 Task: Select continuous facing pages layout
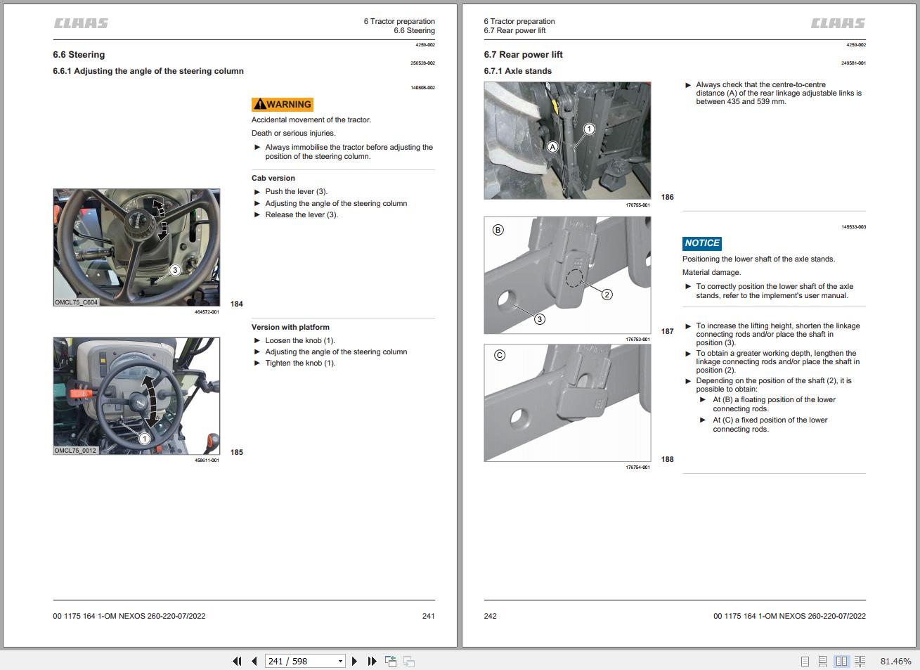(x=860, y=662)
